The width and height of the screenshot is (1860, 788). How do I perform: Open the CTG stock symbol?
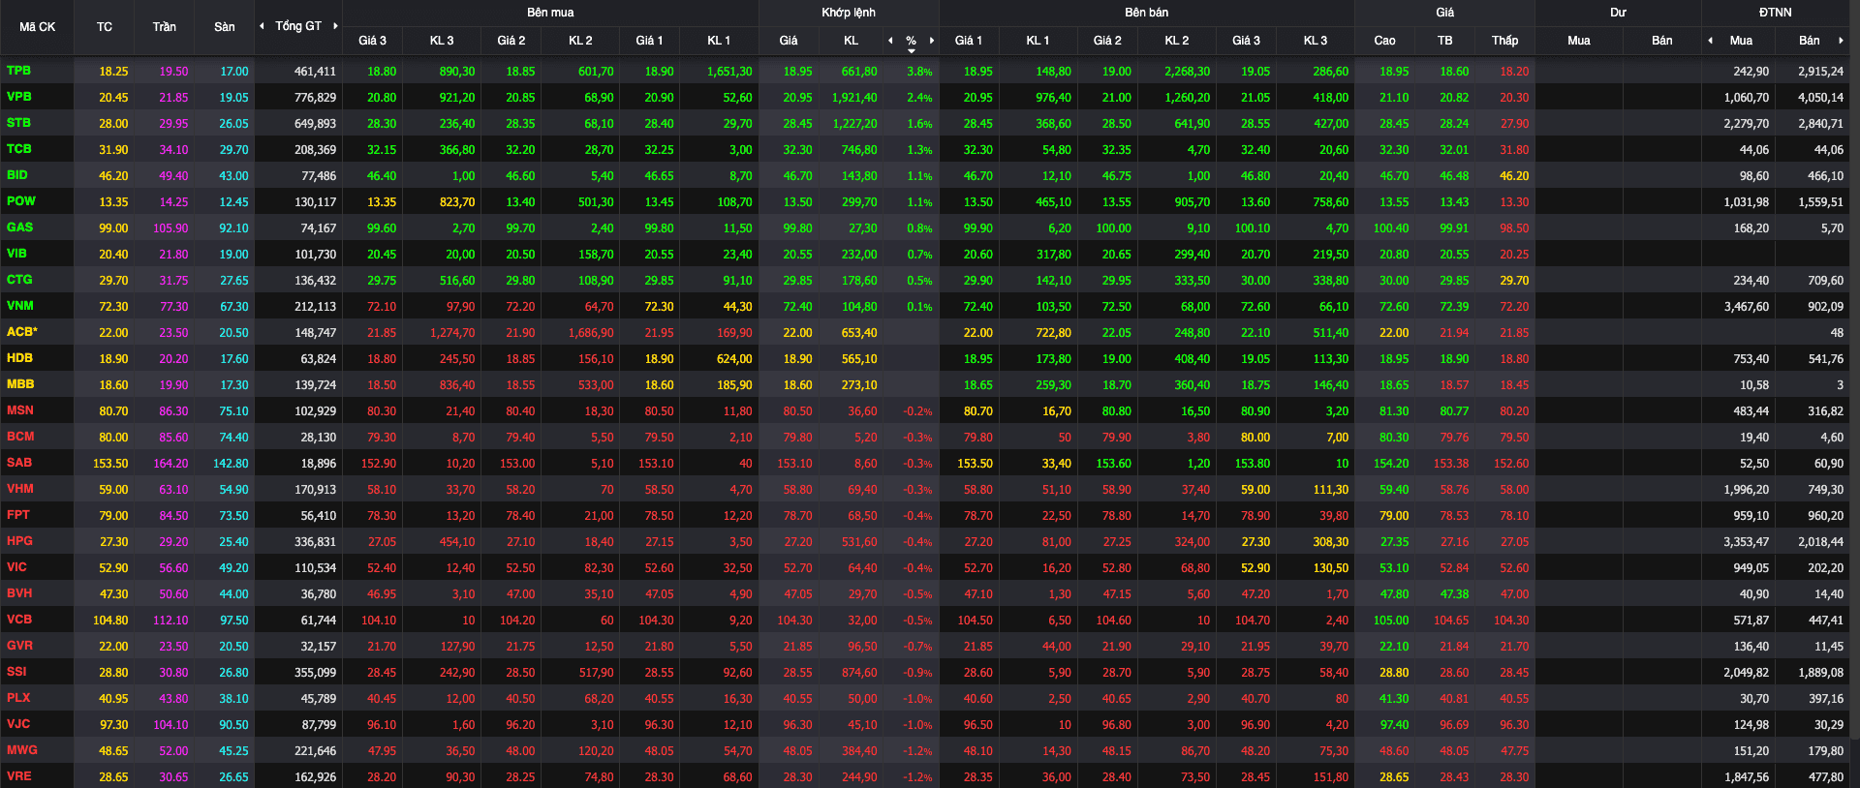19,280
